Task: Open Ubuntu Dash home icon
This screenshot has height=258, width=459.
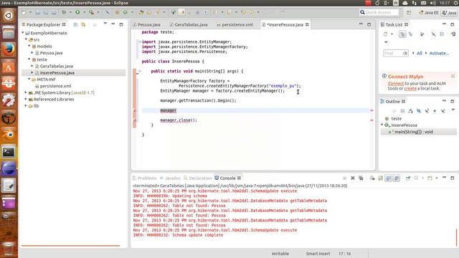Action: click(9, 15)
